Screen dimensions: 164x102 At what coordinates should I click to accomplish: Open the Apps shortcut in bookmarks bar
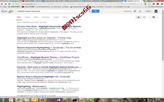(x=4, y=7)
